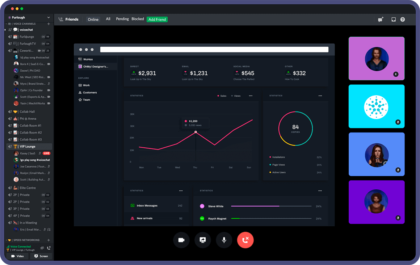Switch to the Blocked friends tab
The width and height of the screenshot is (420, 265).
click(x=138, y=19)
